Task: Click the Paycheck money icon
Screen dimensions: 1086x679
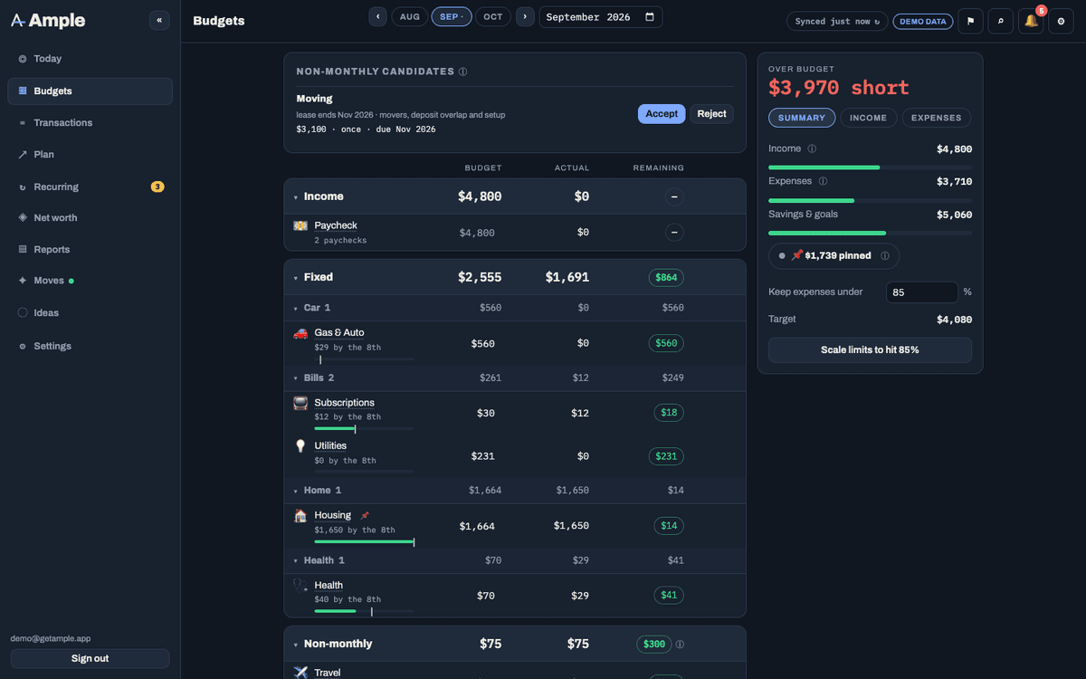Action: point(300,225)
